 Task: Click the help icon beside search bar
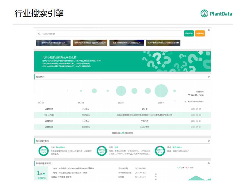point(209,30)
